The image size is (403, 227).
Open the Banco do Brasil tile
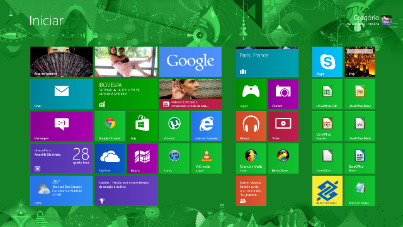click(327, 191)
